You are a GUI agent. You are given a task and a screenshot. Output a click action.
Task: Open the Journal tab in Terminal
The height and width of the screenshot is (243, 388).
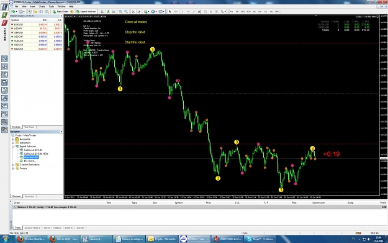[x=80, y=227]
